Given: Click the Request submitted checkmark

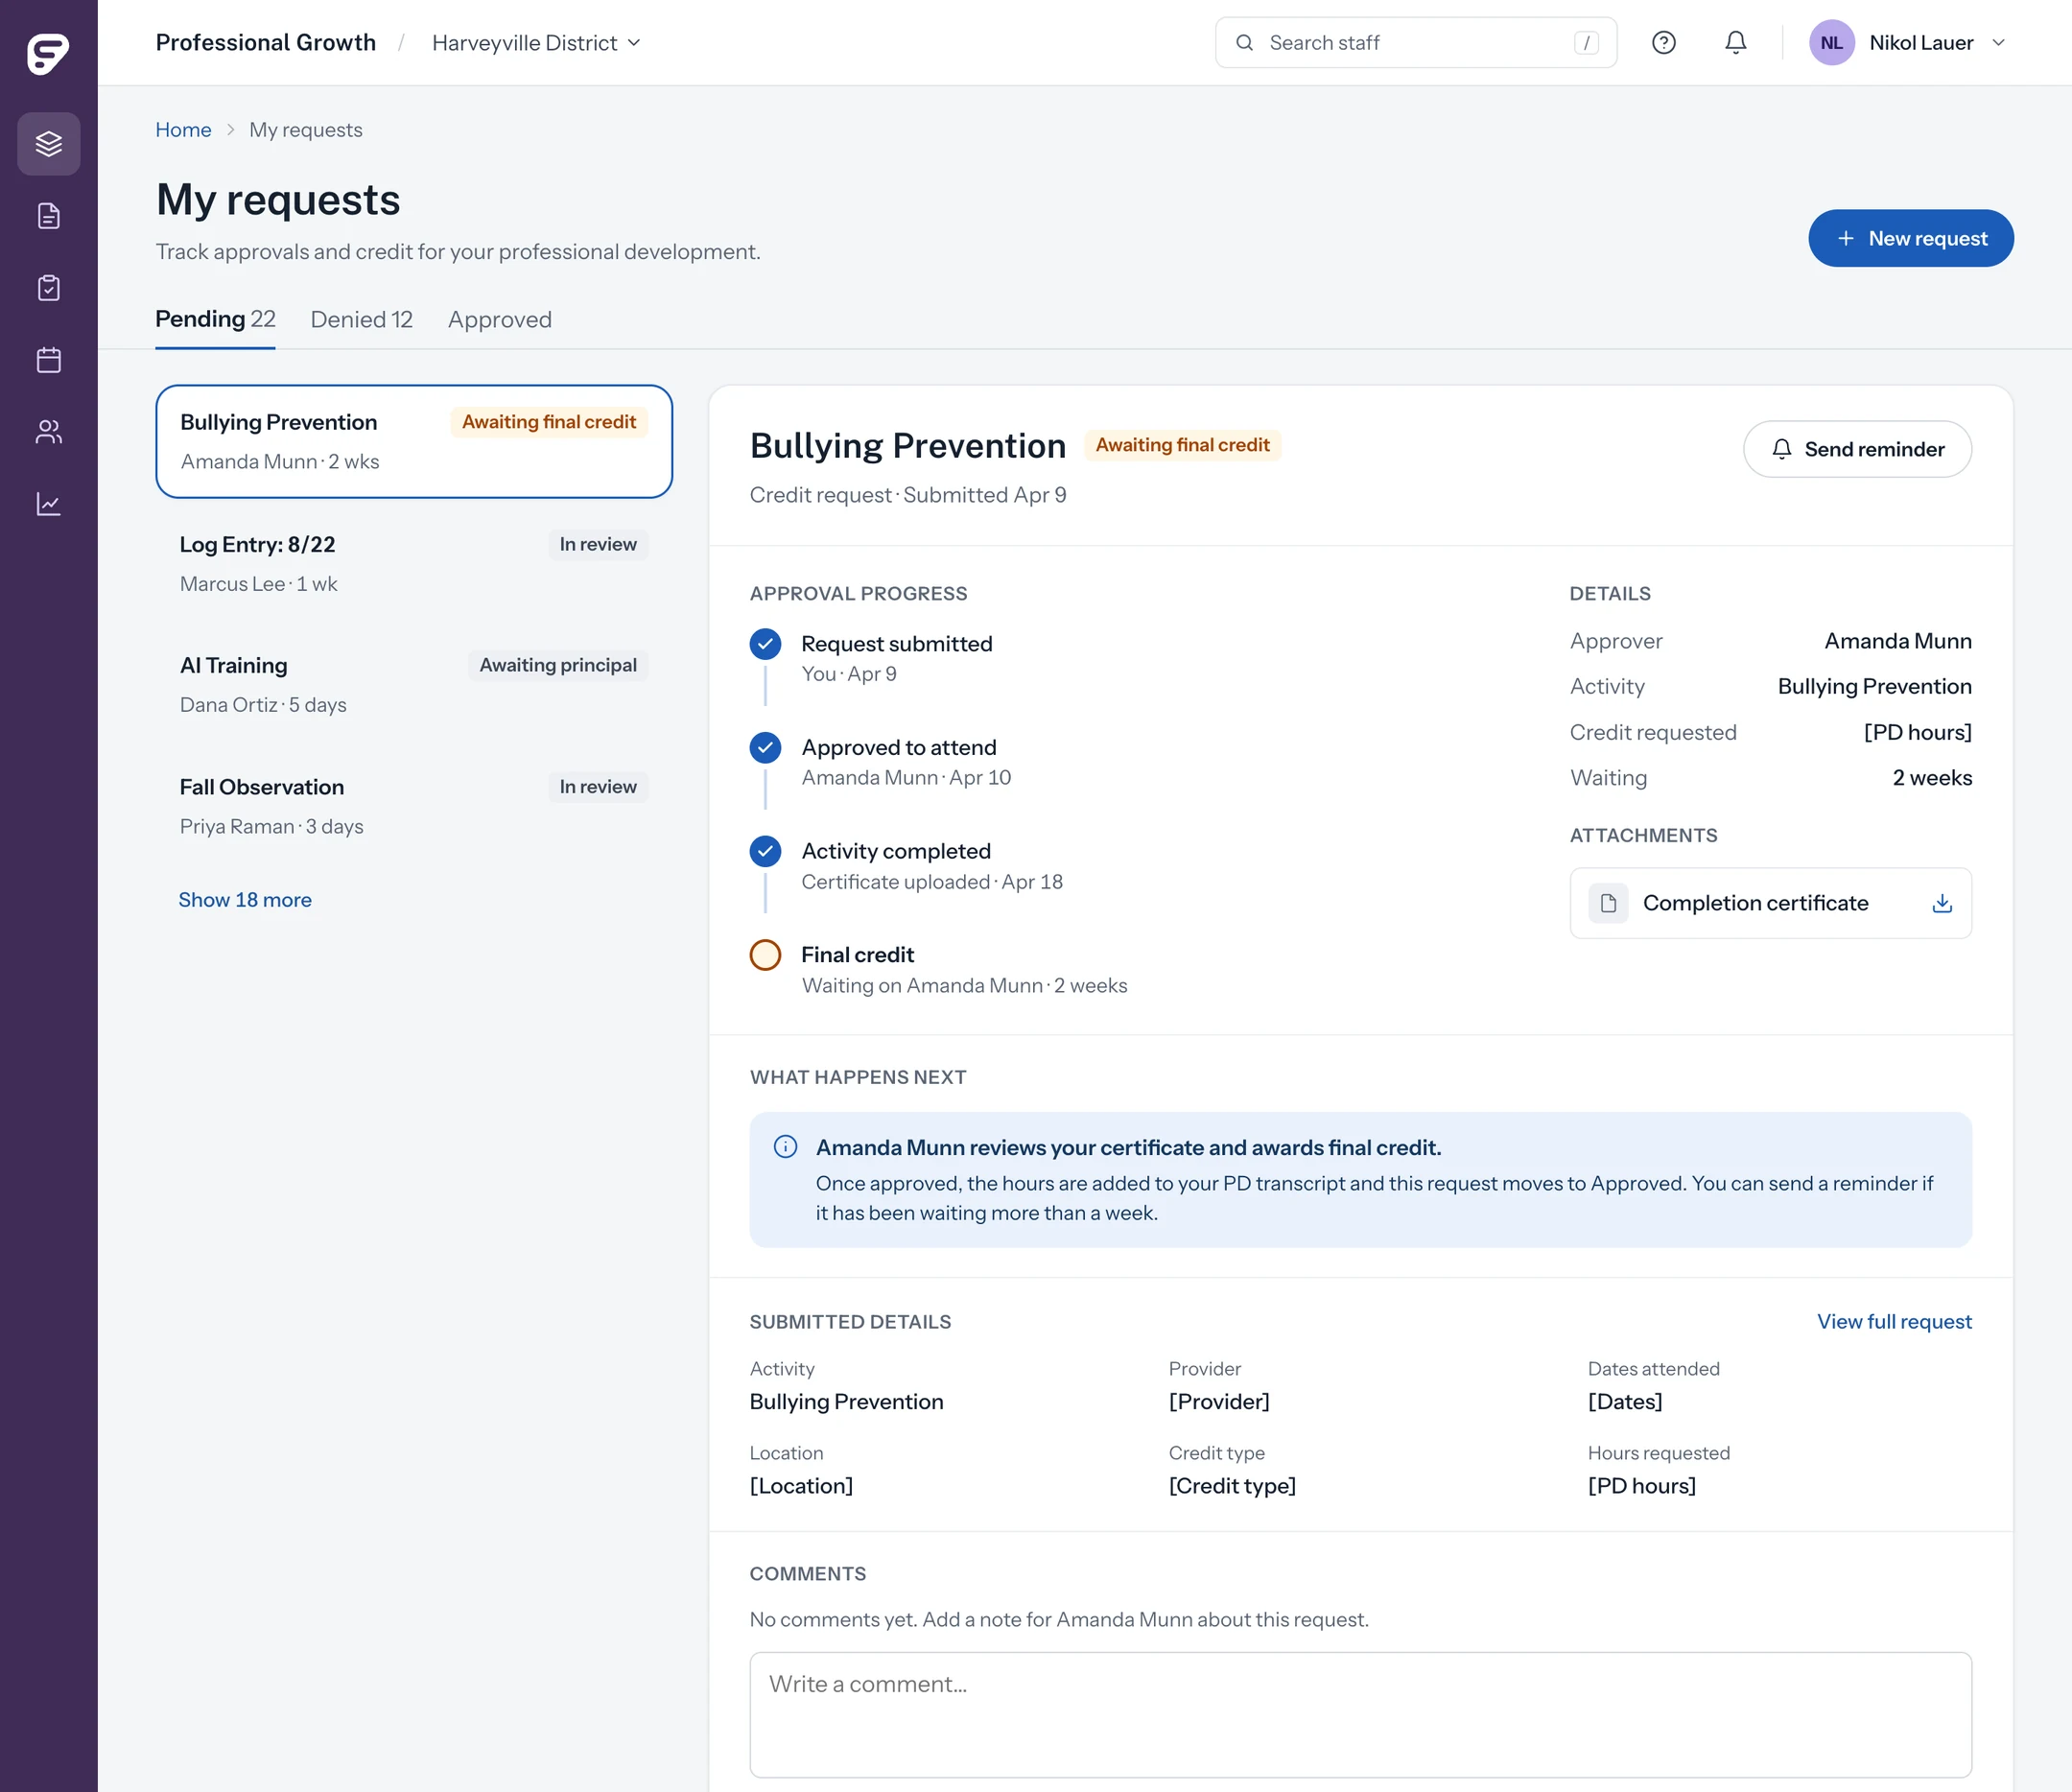Looking at the screenshot, I should (x=766, y=644).
